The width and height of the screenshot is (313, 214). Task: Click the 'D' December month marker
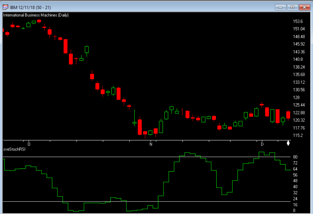pos(262,144)
